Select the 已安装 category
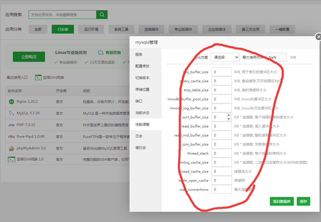This screenshot has height=222, width=321. (x=63, y=29)
